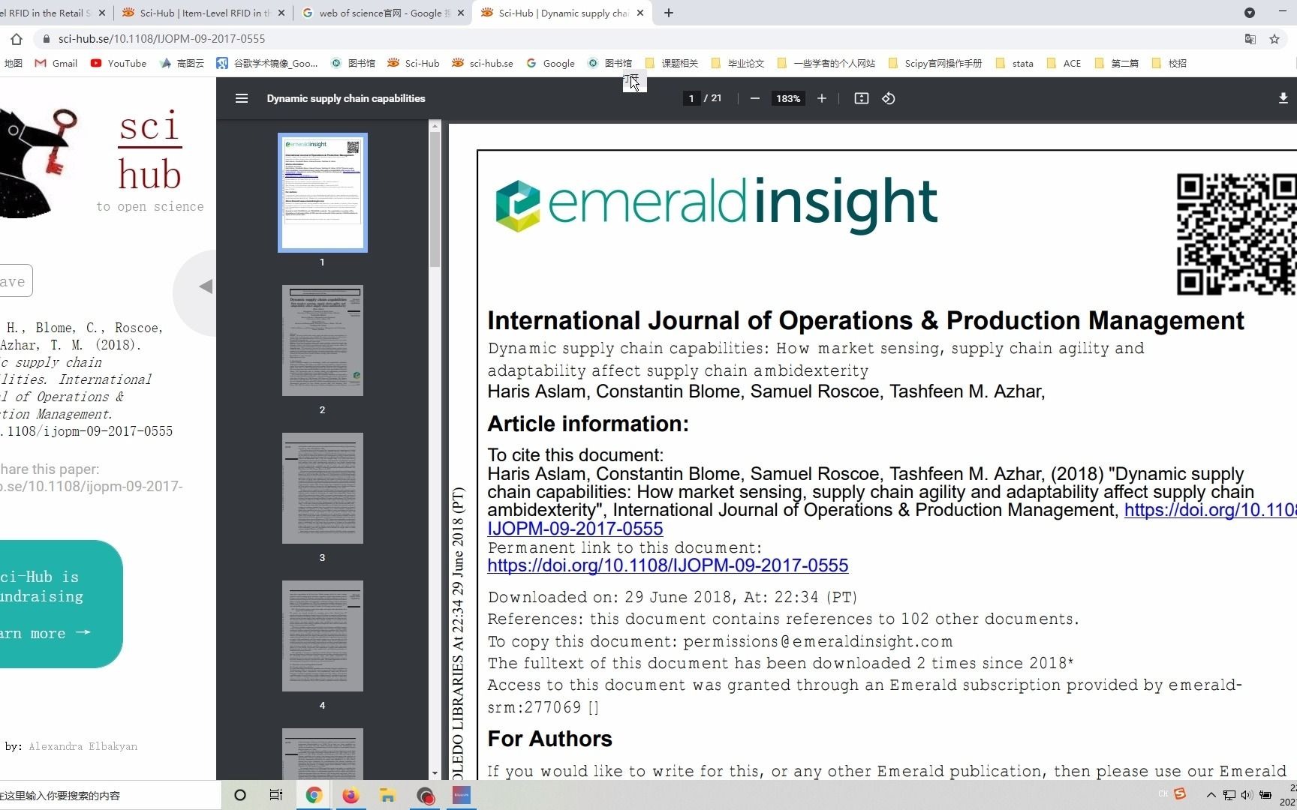Switch to Item-Level RFID Sci-Hub tab
1297x810 pixels.
[203, 13]
